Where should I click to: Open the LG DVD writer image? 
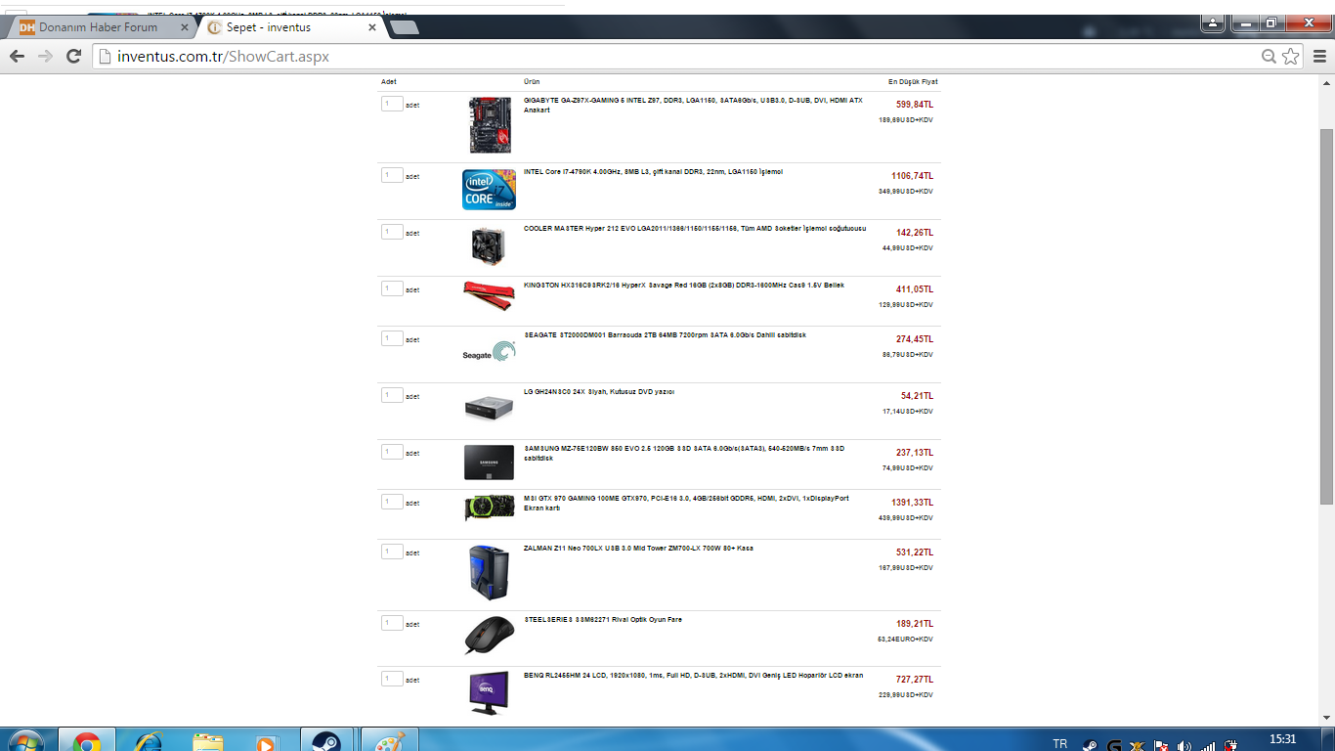[489, 407]
